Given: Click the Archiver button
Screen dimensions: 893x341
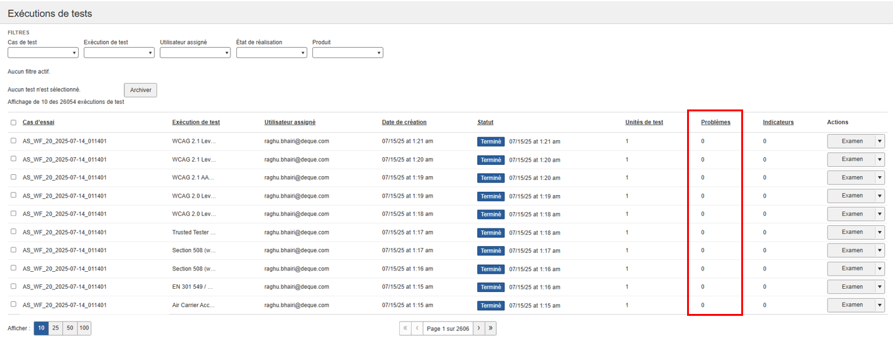Looking at the screenshot, I should coord(140,90).
